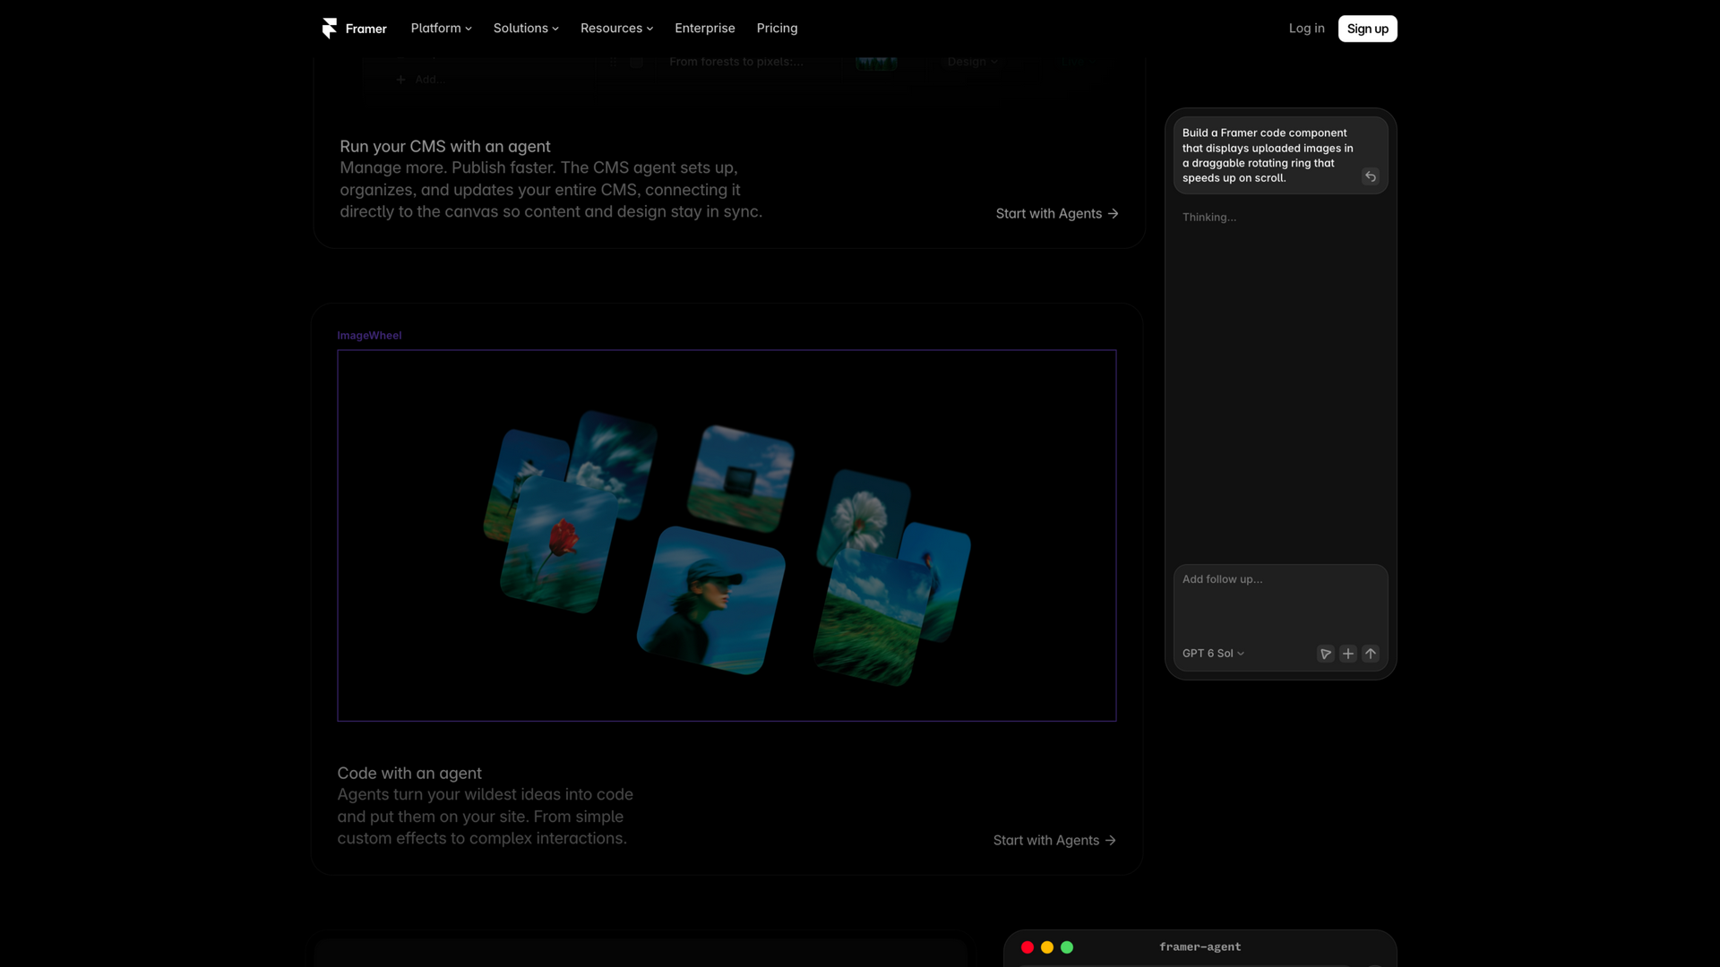The width and height of the screenshot is (1720, 967).
Task: Click the Log in link
Action: tap(1306, 29)
